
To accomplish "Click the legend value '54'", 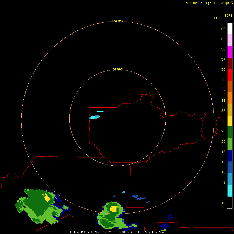I will (223, 59).
